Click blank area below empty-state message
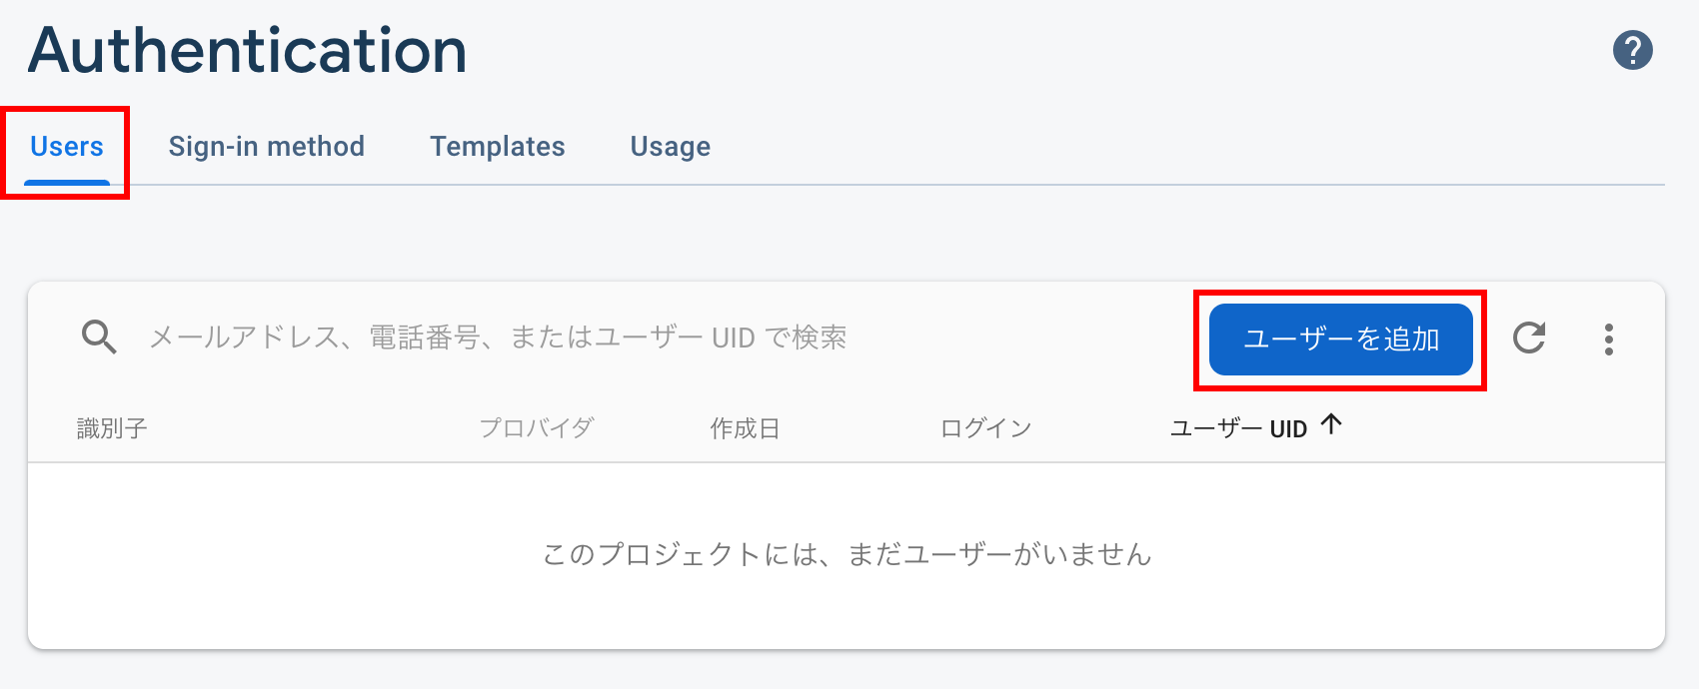1699x689 pixels. [x=846, y=614]
